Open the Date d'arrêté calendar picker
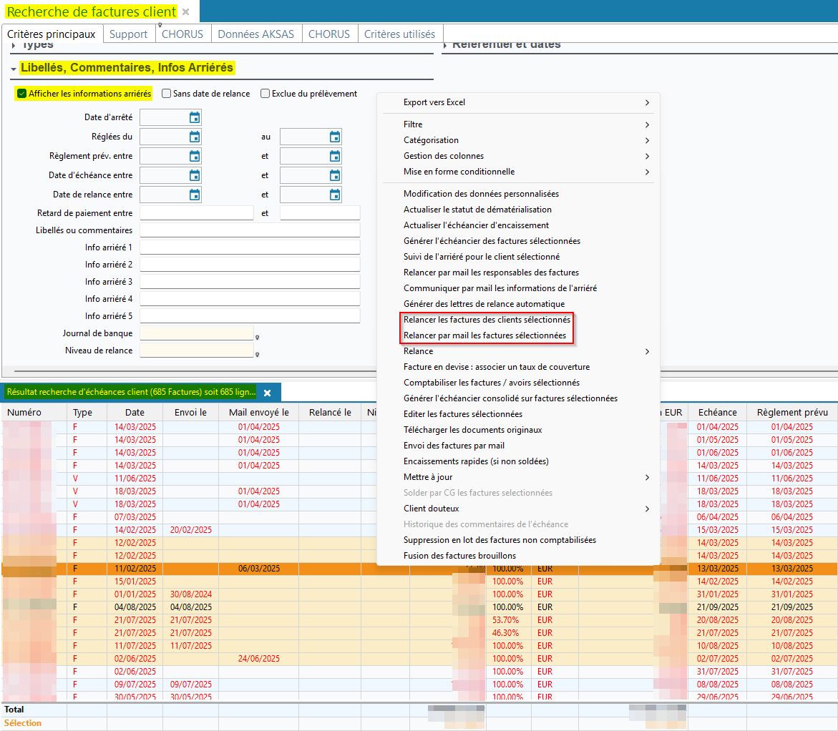The image size is (838, 731). (195, 117)
